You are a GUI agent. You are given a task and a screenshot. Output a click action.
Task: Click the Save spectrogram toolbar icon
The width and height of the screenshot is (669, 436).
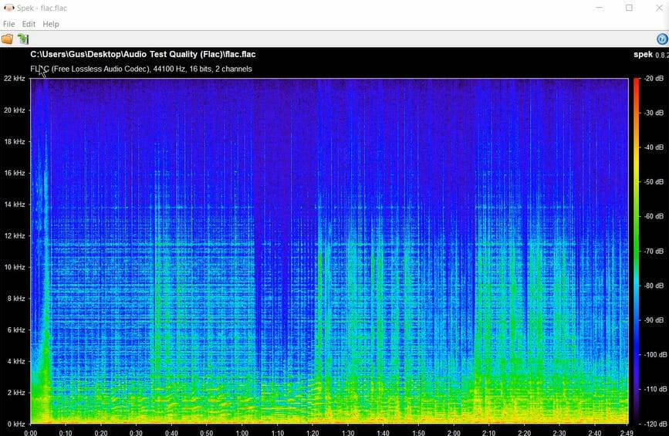click(23, 39)
